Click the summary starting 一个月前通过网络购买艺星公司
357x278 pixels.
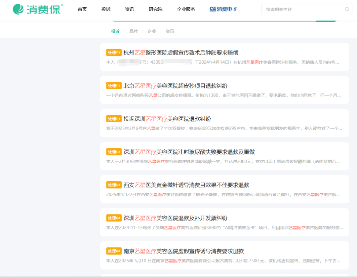tap(223, 96)
